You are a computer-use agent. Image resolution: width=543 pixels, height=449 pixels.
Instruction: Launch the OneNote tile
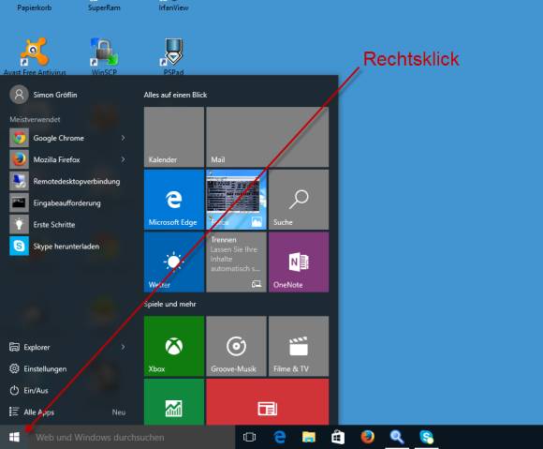coord(299,262)
